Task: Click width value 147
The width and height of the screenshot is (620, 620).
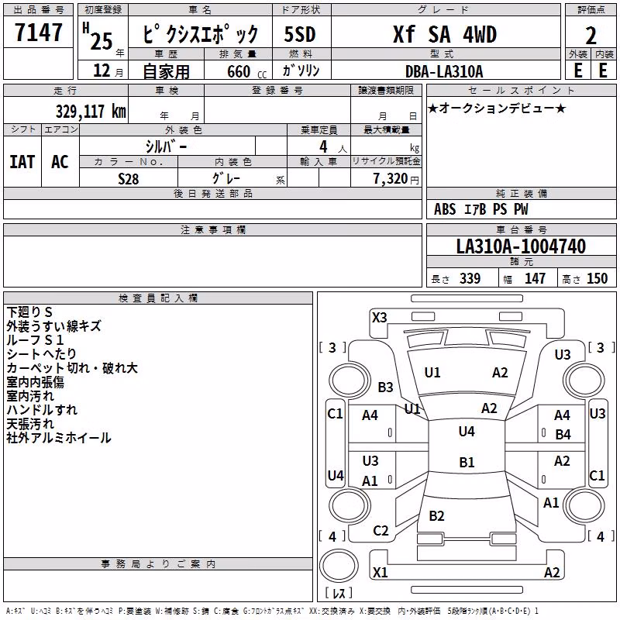Action: pyautogui.click(x=535, y=278)
